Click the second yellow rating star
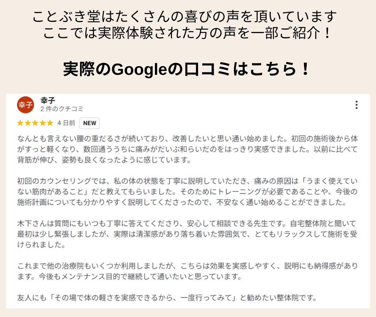Image resolution: width=376 pixels, height=317 pixels. click(28, 123)
